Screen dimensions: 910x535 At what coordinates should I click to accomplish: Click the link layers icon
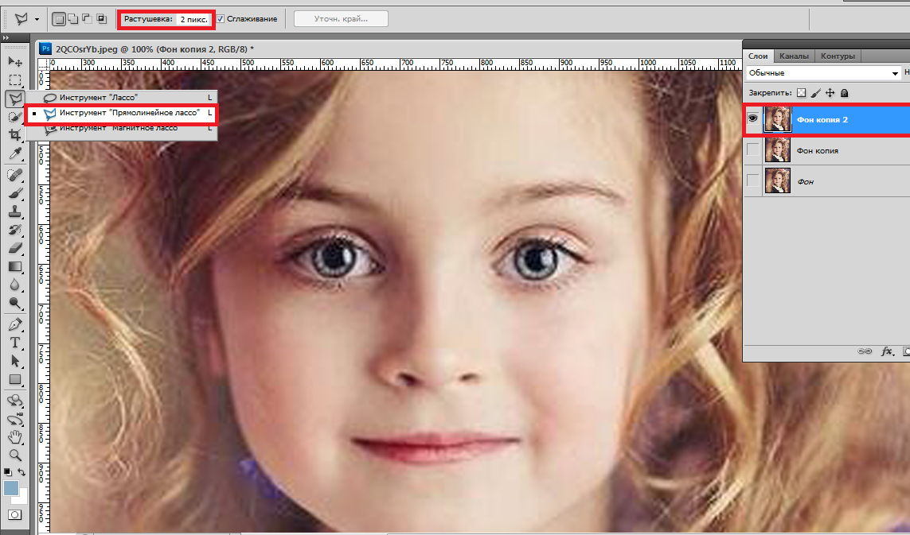pos(865,351)
